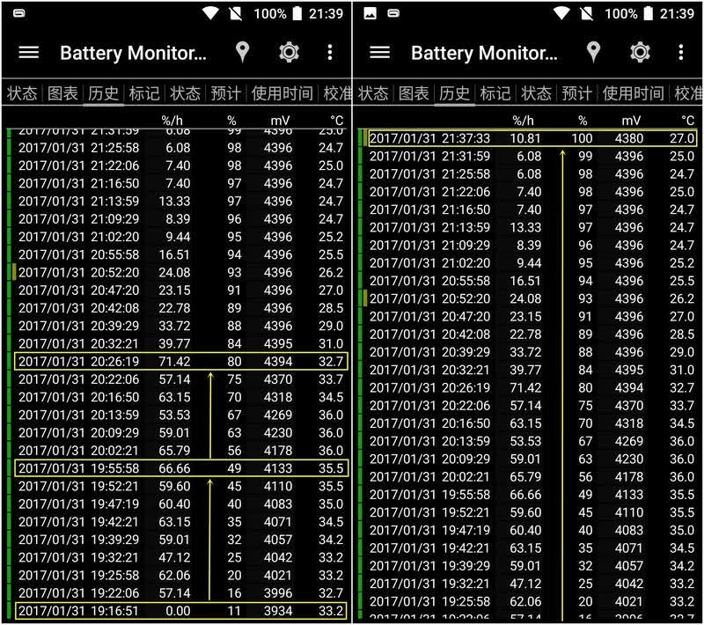Tap the 19:16:51 row with 0.00 rate
Screen dimensions: 704x625
pos(181,611)
